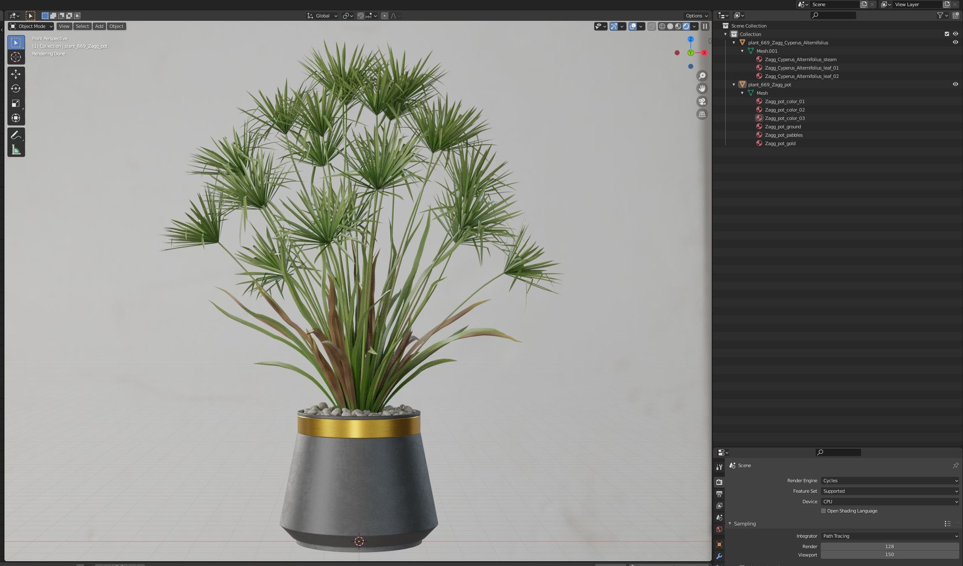Open the Object Mode dropdown
The height and width of the screenshot is (566, 963).
point(31,26)
